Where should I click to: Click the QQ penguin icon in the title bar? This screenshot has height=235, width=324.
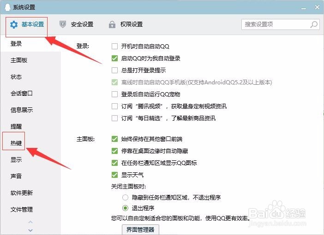tap(8, 7)
